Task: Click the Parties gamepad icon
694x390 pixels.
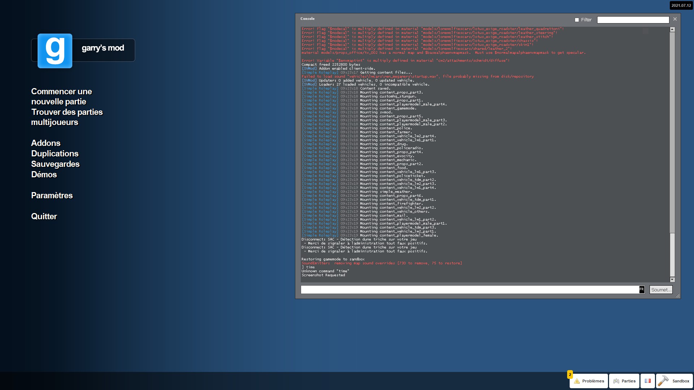Action: tap(616, 381)
